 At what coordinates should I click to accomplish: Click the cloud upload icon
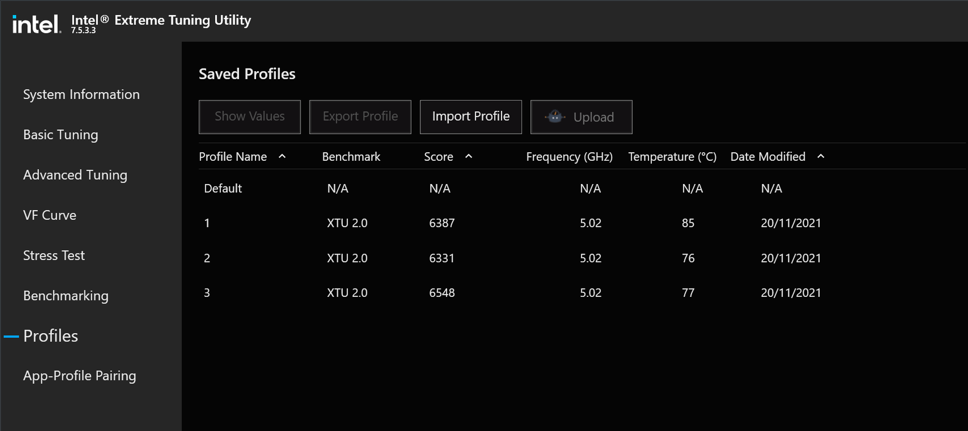click(x=555, y=117)
